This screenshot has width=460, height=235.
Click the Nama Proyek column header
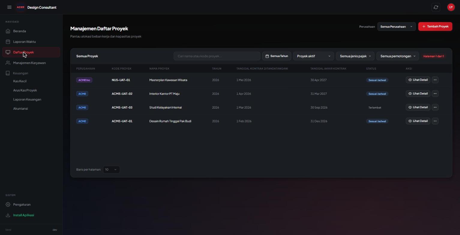[159, 69]
